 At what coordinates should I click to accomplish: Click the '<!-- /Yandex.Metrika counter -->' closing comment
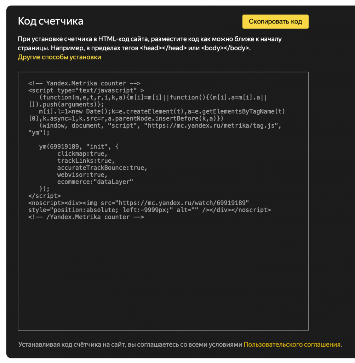(x=86, y=217)
